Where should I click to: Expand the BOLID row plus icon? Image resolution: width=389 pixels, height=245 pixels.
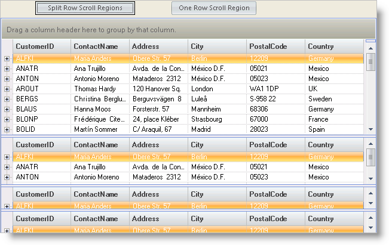[7, 129]
